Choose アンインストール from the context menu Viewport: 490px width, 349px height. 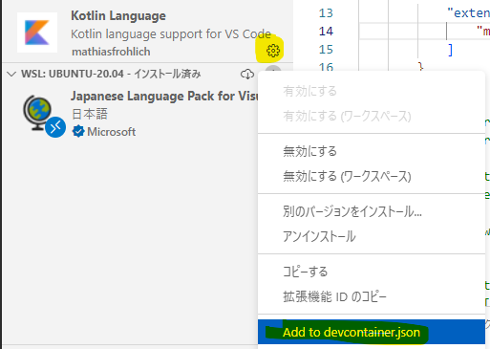coord(372,236)
